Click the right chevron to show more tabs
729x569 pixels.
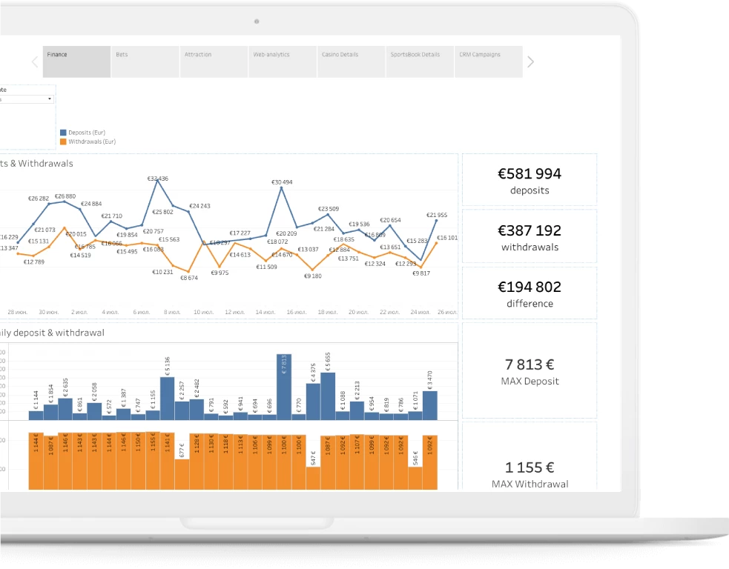pos(531,61)
